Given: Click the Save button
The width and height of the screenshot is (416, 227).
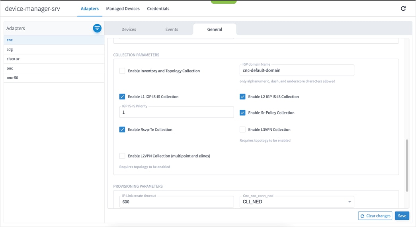Looking at the screenshot, I should point(402,216).
